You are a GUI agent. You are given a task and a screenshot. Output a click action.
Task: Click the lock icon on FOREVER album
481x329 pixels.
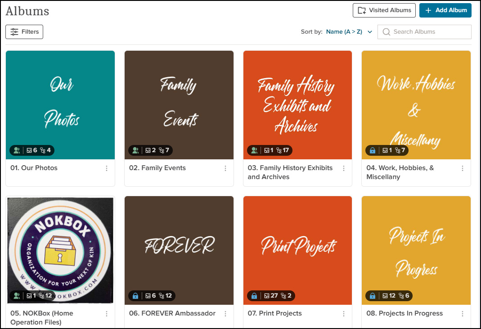click(135, 296)
